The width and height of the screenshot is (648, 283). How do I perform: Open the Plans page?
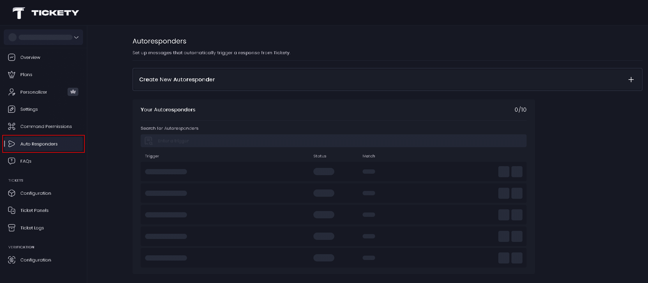pyautogui.click(x=26, y=75)
